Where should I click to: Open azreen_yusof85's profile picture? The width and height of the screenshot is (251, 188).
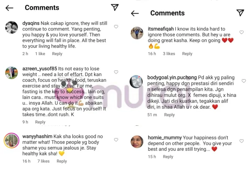(x=11, y=73)
